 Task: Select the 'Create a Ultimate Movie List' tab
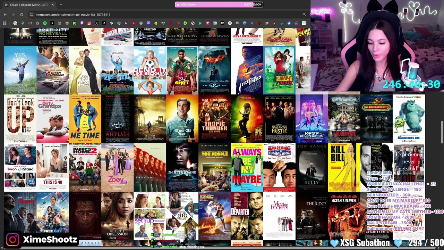(29, 5)
